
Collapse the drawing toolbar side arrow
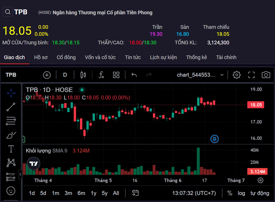pos(20,174)
